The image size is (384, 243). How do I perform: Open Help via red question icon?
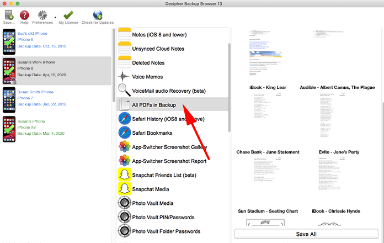tap(24, 15)
